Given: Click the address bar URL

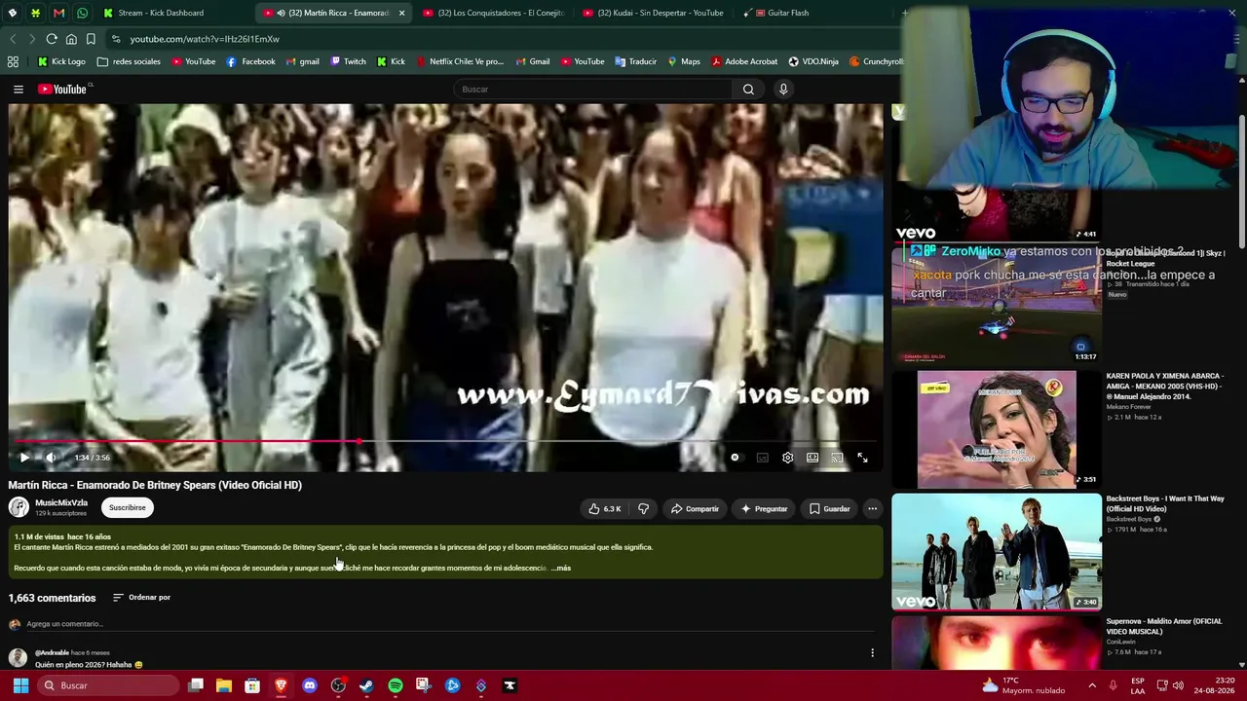Looking at the screenshot, I should click(205, 39).
